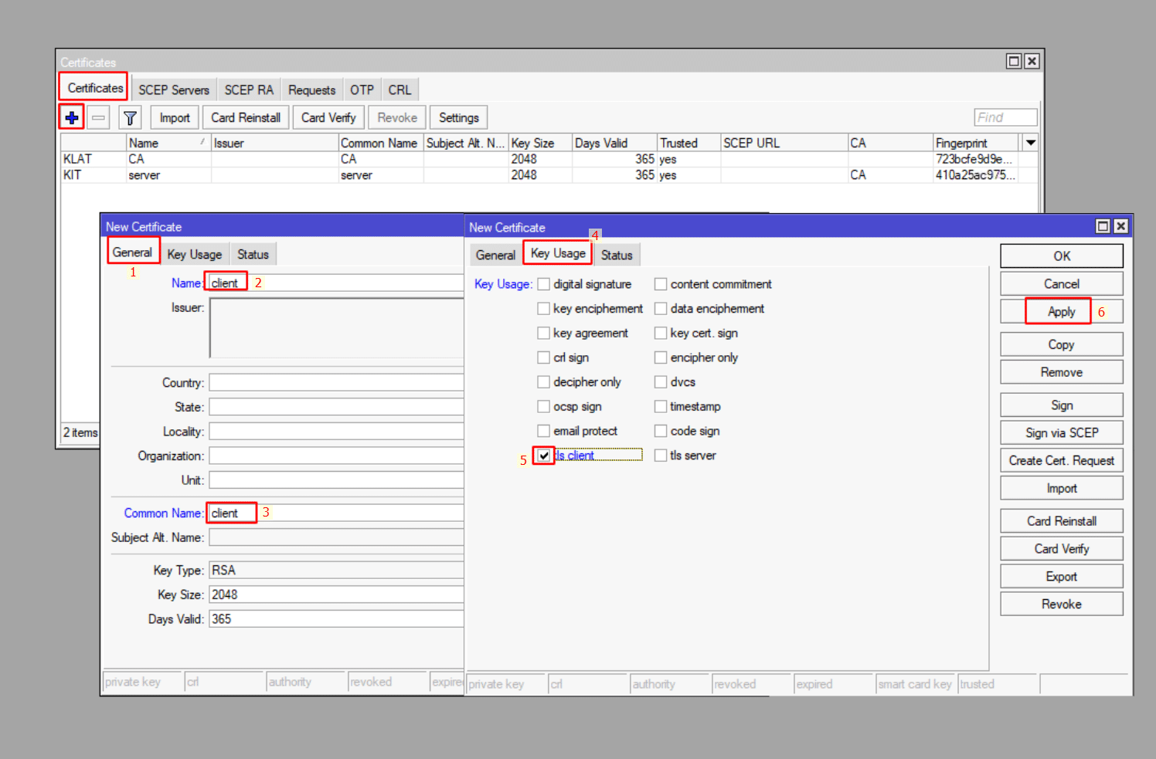The width and height of the screenshot is (1156, 759).
Task: Enable encipher only checkbox
Action: click(661, 357)
